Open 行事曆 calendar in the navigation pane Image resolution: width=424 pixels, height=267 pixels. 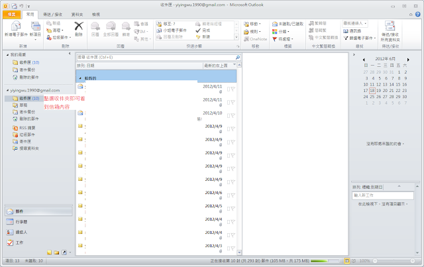point(38,222)
